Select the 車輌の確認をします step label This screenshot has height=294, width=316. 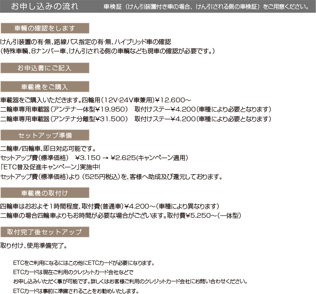click(45, 28)
